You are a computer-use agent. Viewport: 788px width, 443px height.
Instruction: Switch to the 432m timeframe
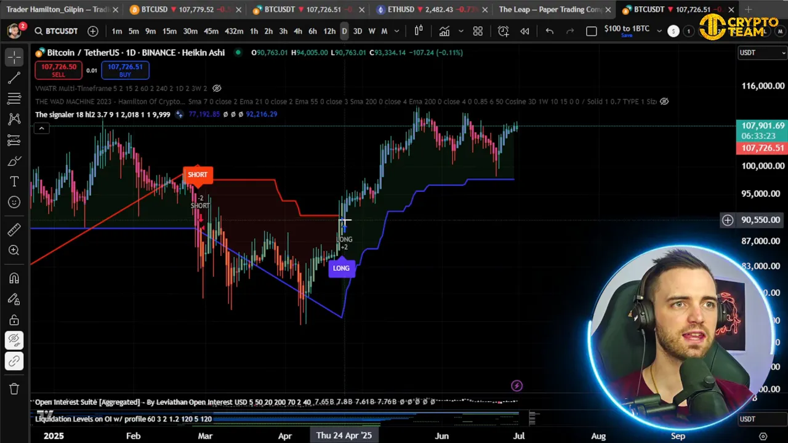(234, 31)
